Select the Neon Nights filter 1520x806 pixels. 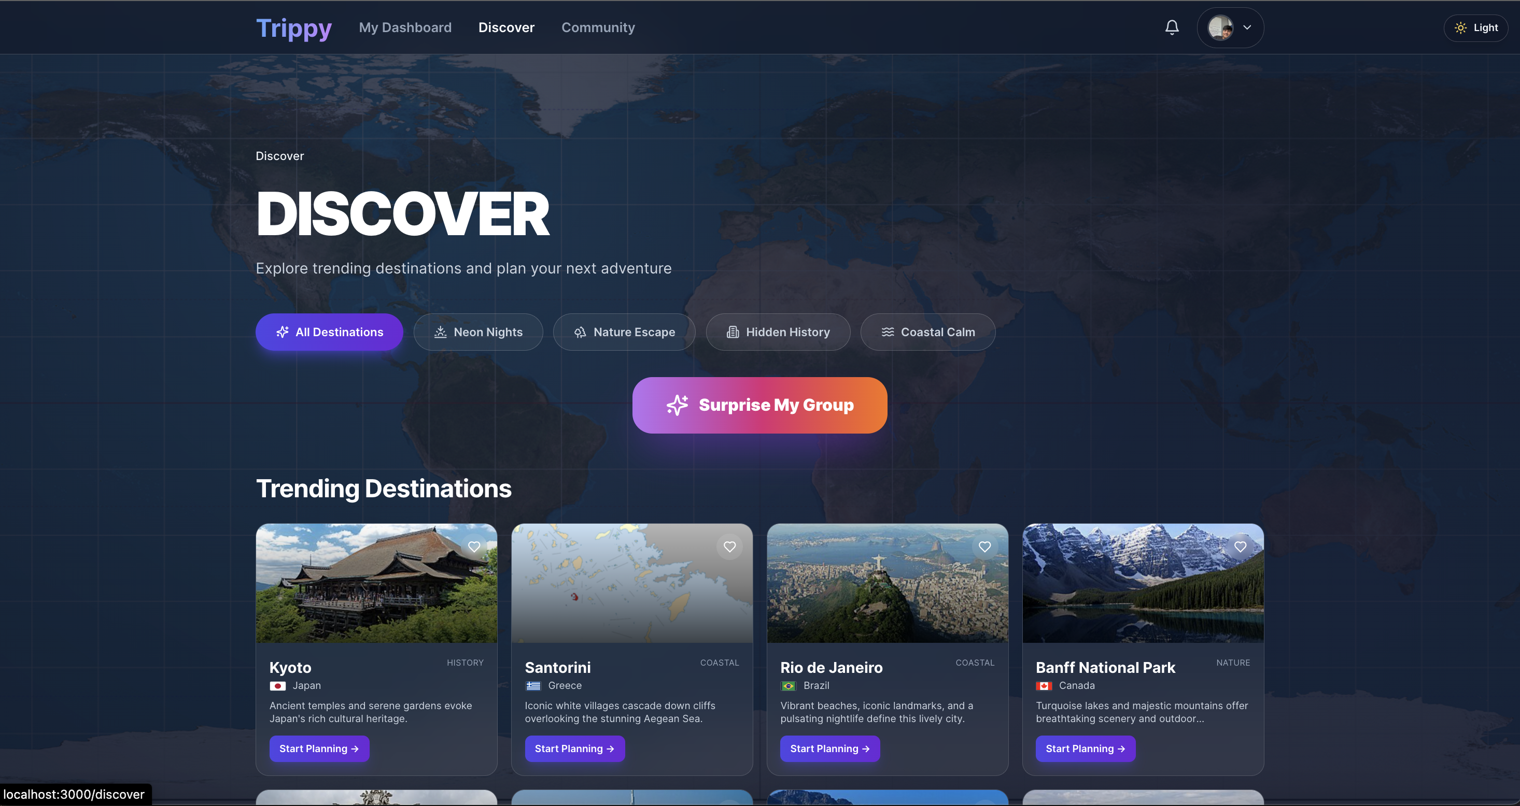point(478,332)
